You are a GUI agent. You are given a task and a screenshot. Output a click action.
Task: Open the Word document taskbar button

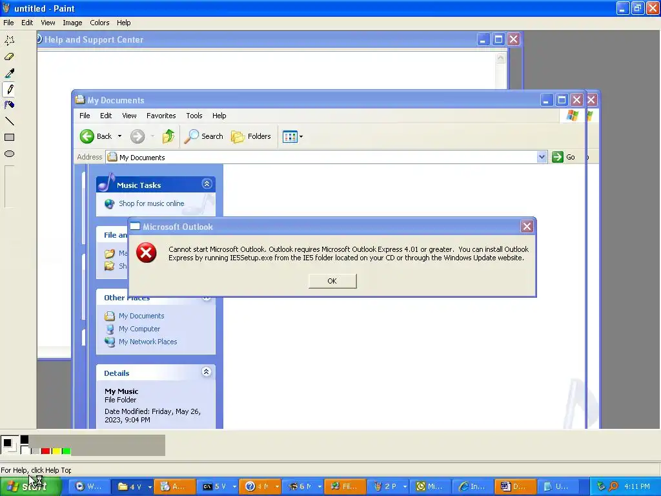pyautogui.click(x=514, y=486)
